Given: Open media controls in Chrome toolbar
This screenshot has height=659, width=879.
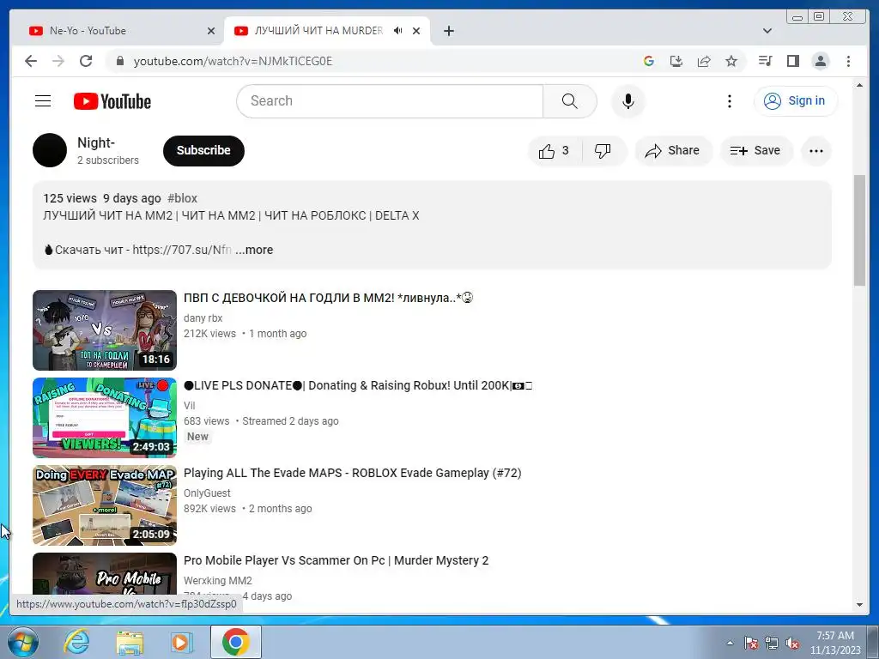Looking at the screenshot, I should pyautogui.click(x=765, y=61).
